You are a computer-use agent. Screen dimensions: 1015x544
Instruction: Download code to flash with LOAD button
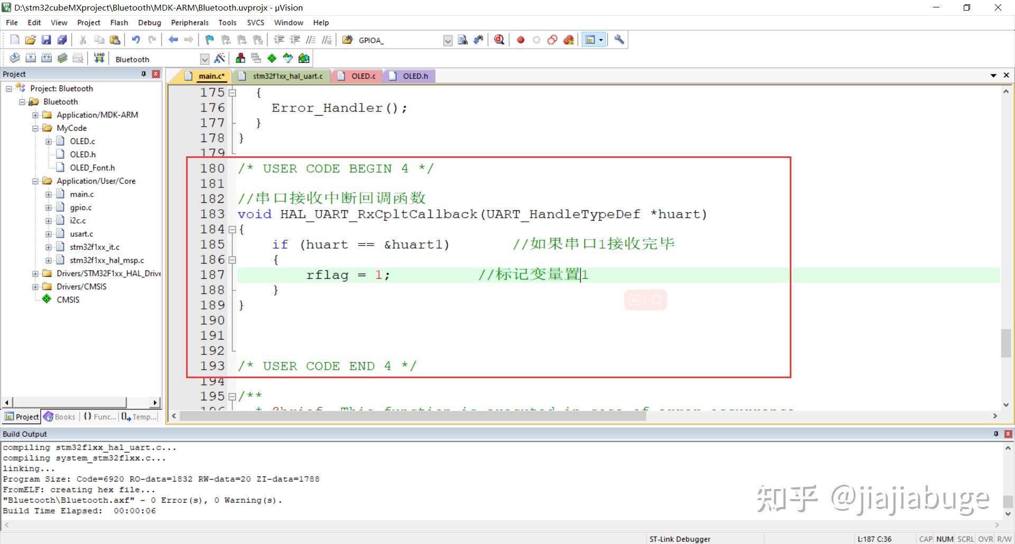point(99,59)
